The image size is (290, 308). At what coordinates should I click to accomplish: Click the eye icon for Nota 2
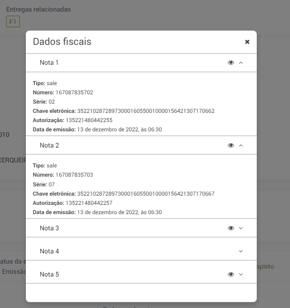pos(231,146)
